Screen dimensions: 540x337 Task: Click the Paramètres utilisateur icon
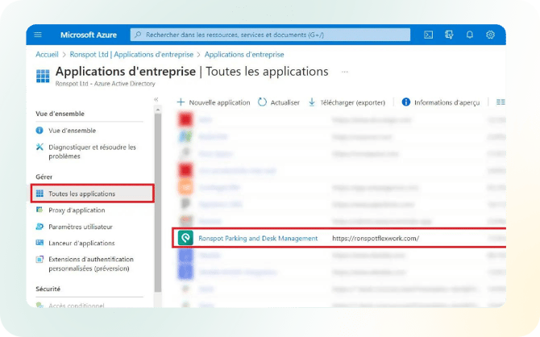pos(39,227)
